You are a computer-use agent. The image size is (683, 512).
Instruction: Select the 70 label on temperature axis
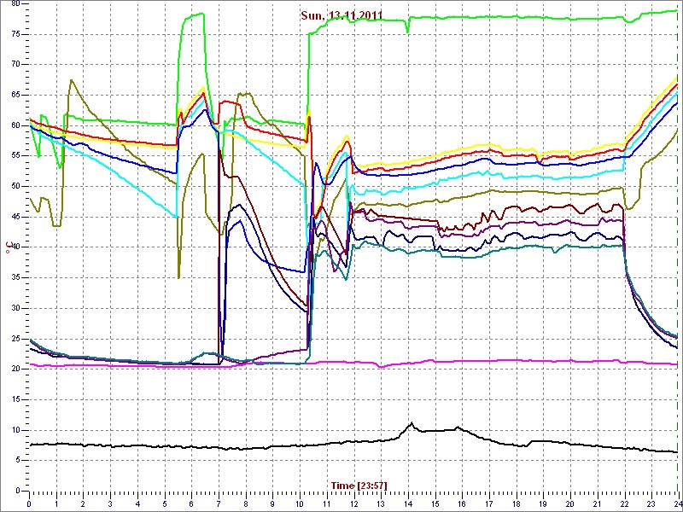pos(14,65)
